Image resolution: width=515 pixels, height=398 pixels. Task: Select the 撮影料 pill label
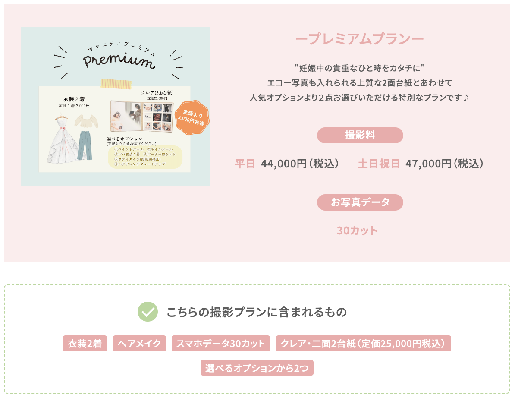(360, 135)
